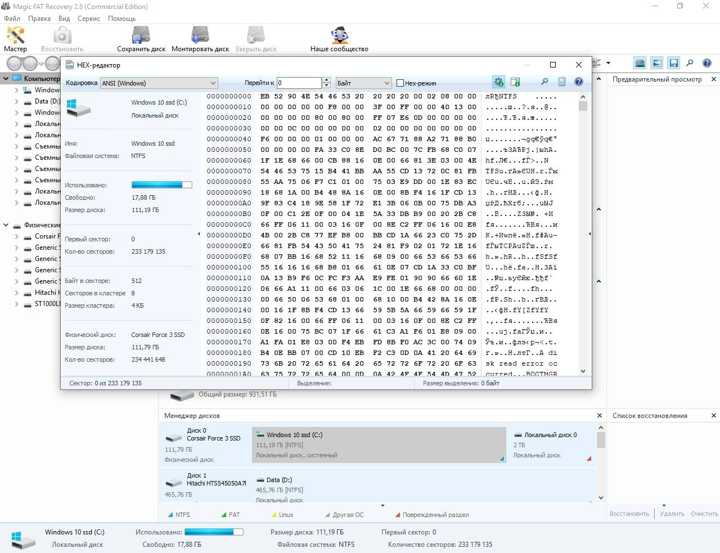
Task: Open main window help question icon
Action: point(707,63)
